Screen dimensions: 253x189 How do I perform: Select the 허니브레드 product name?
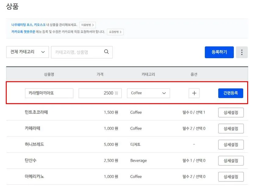pos(34,144)
